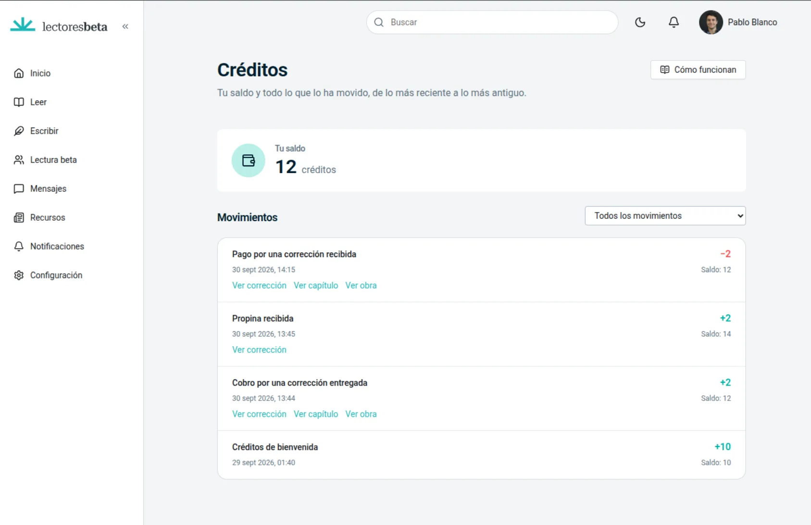
Task: Click the Saldo: 14 label
Action: tap(716, 334)
